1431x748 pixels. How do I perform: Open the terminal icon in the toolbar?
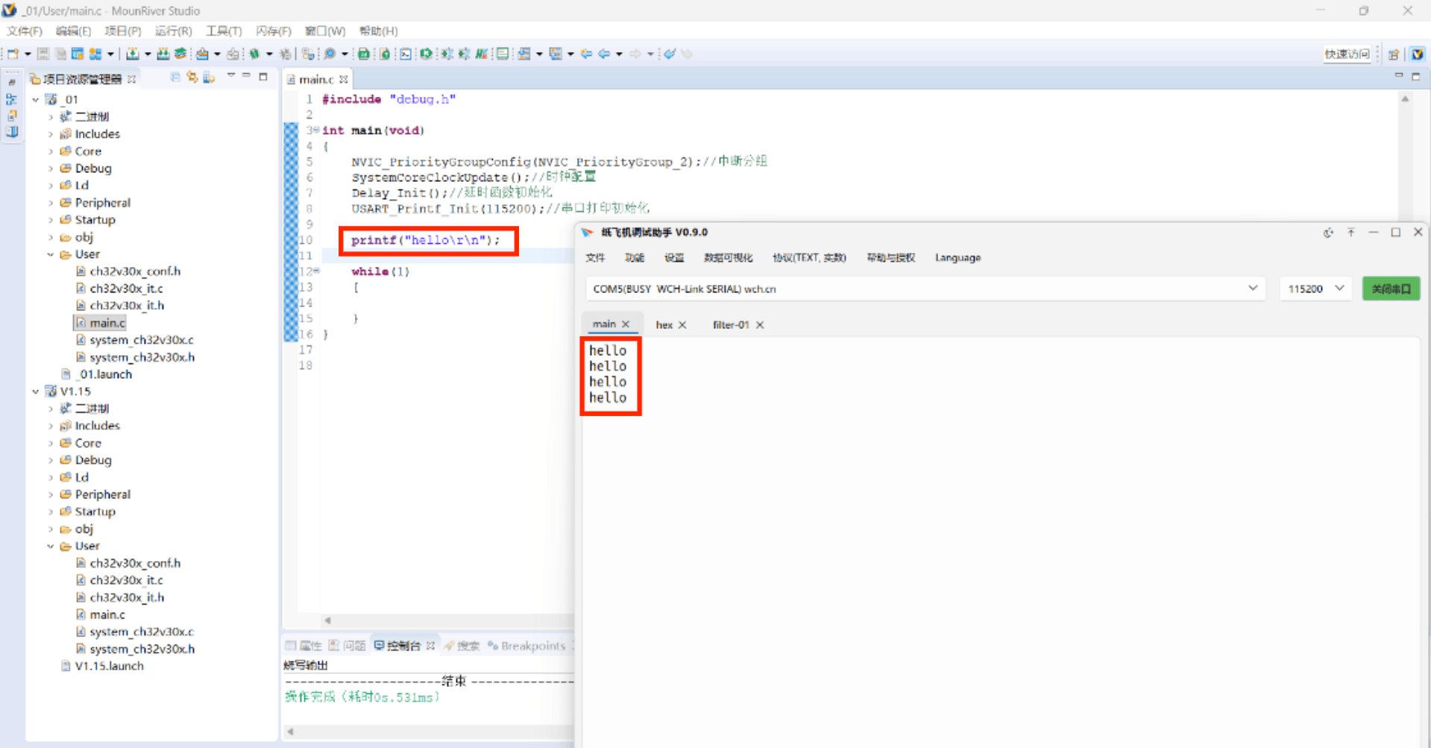click(x=405, y=54)
